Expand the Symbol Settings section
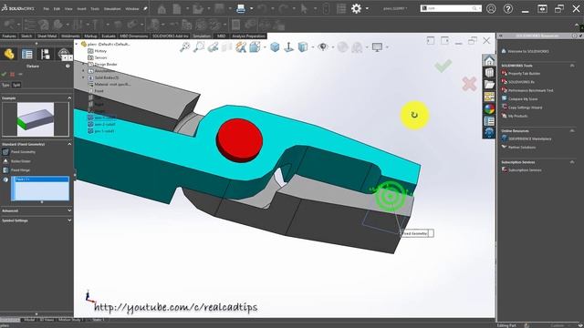The height and width of the screenshot is (328, 584). coord(69,220)
